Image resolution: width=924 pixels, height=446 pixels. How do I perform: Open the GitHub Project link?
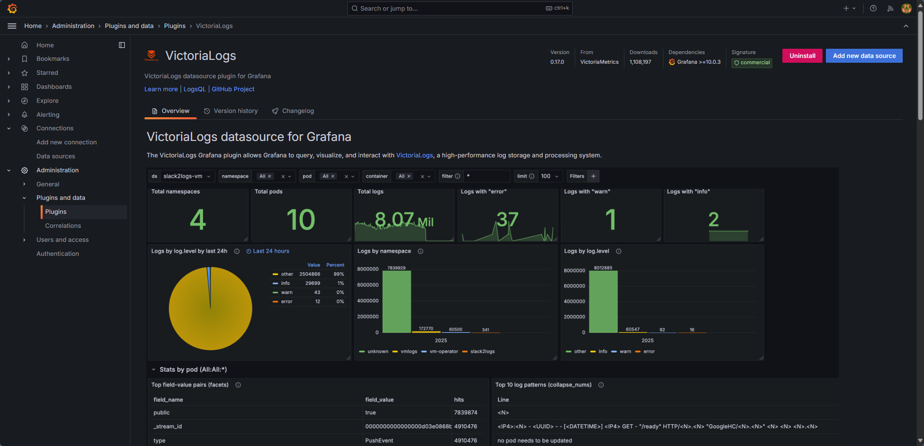[x=232, y=89]
